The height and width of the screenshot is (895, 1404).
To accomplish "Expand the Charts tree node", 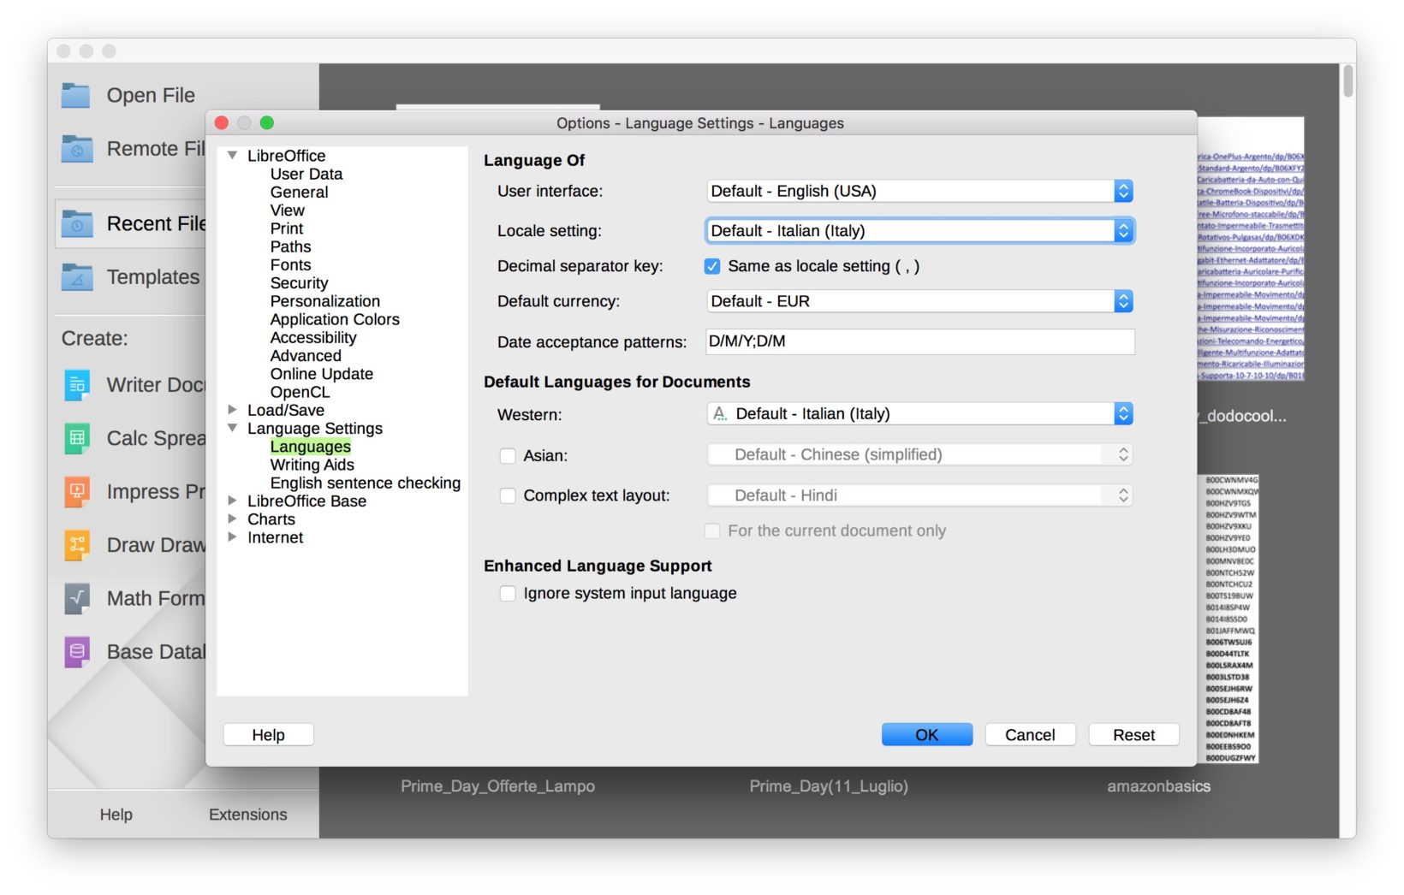I will tap(232, 519).
